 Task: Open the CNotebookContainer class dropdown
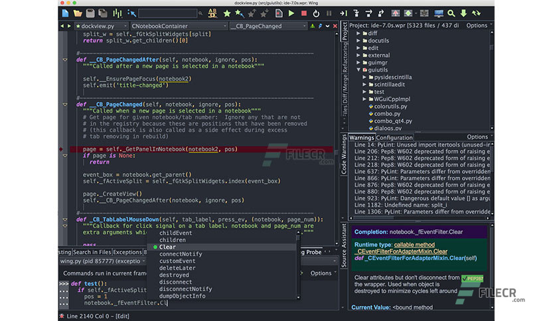tap(179, 26)
